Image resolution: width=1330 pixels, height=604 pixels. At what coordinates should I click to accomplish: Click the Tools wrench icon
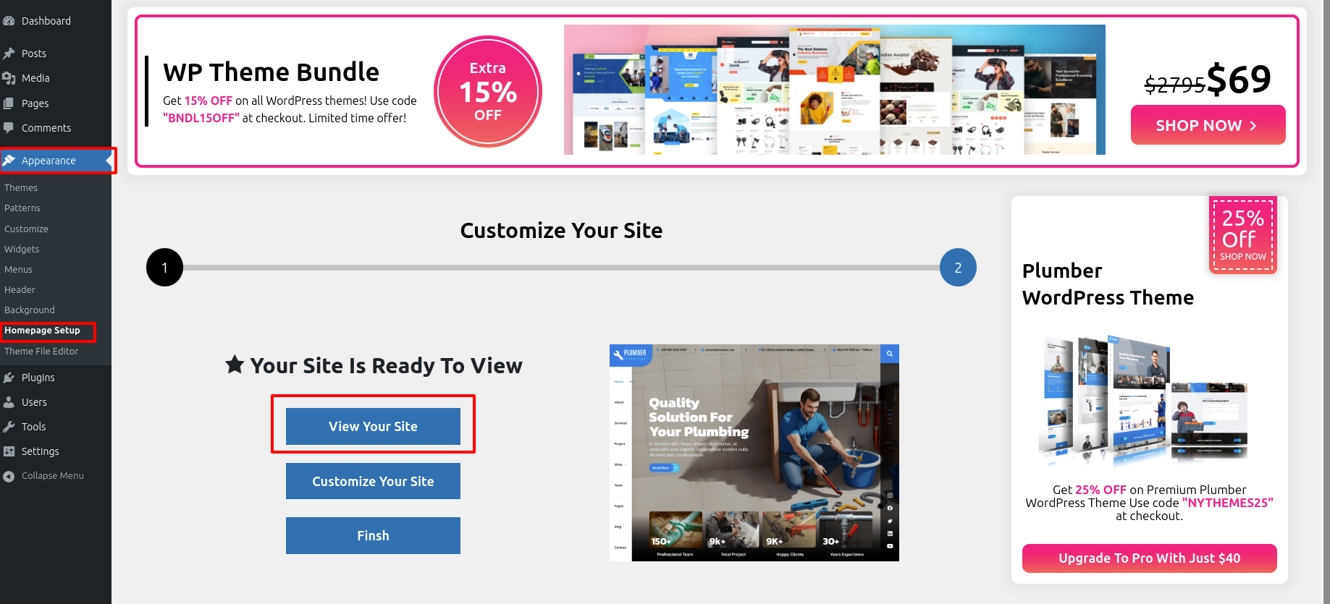(x=9, y=427)
